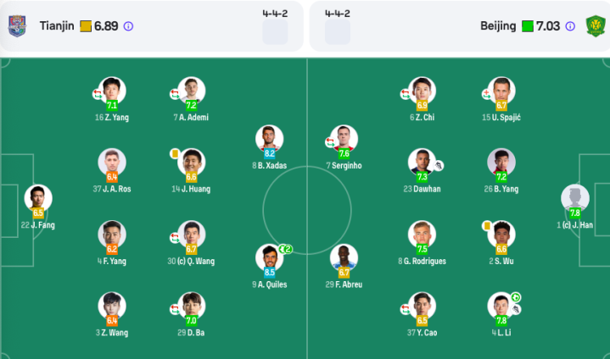Click the yellow card icon on S. Wu
The height and width of the screenshot is (359, 610).
[x=488, y=225]
